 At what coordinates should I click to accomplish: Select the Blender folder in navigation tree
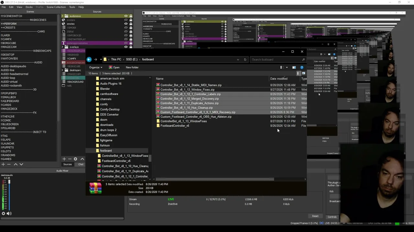105,89
